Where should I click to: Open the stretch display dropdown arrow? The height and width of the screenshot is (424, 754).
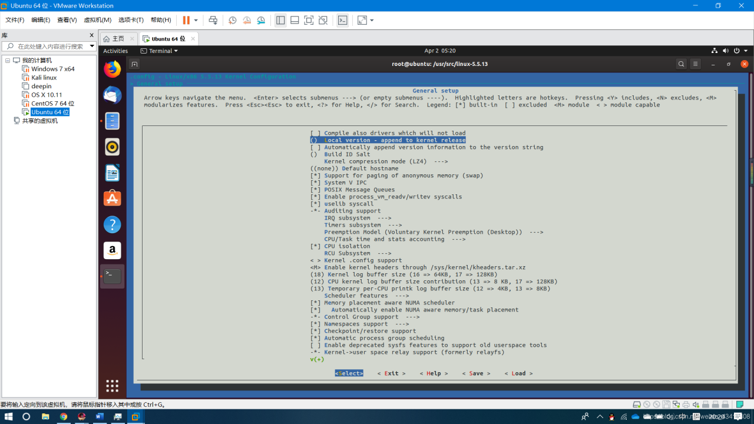372,20
